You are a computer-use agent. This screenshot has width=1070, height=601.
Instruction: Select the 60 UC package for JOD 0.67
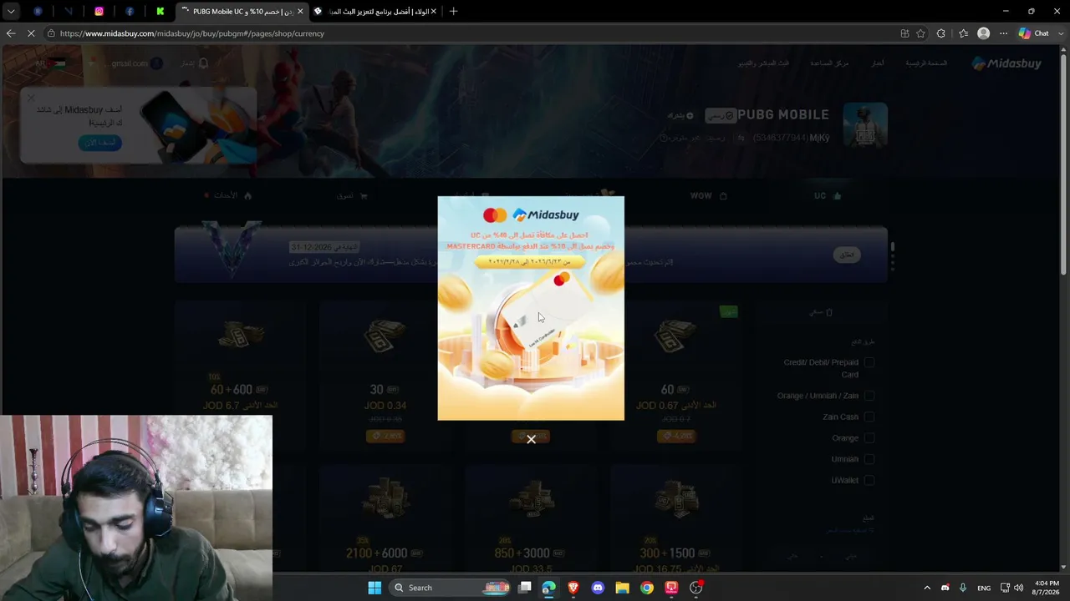pyautogui.click(x=676, y=376)
